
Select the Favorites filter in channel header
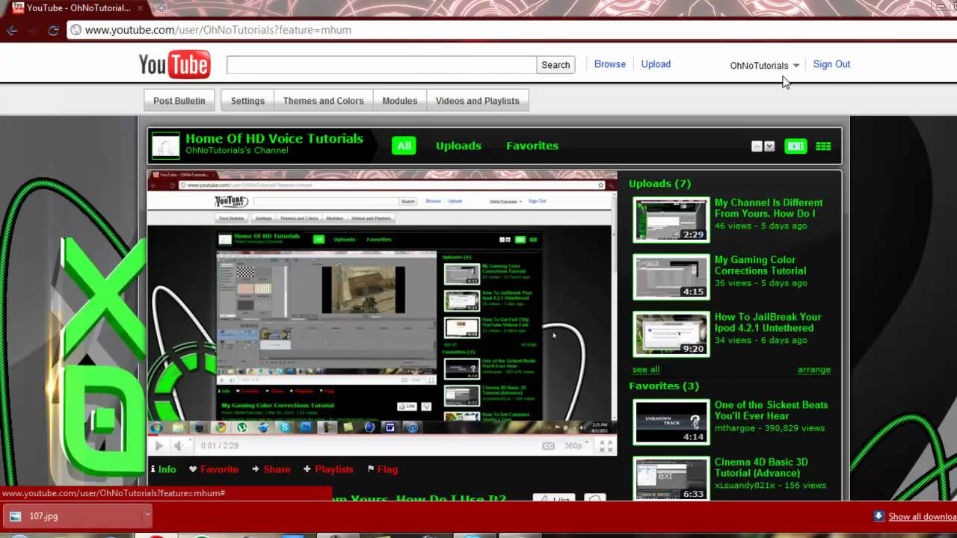coord(532,146)
